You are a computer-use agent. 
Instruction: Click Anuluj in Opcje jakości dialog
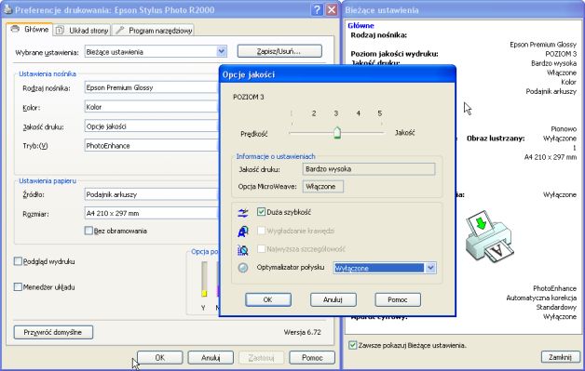tap(333, 299)
